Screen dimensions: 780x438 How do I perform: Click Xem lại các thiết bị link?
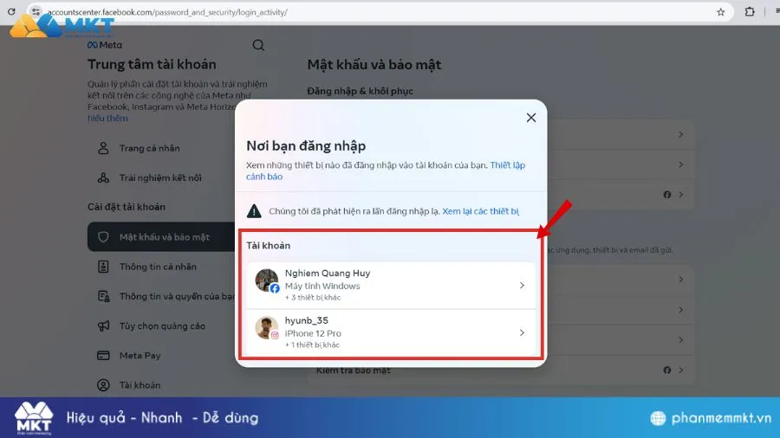[x=480, y=210]
